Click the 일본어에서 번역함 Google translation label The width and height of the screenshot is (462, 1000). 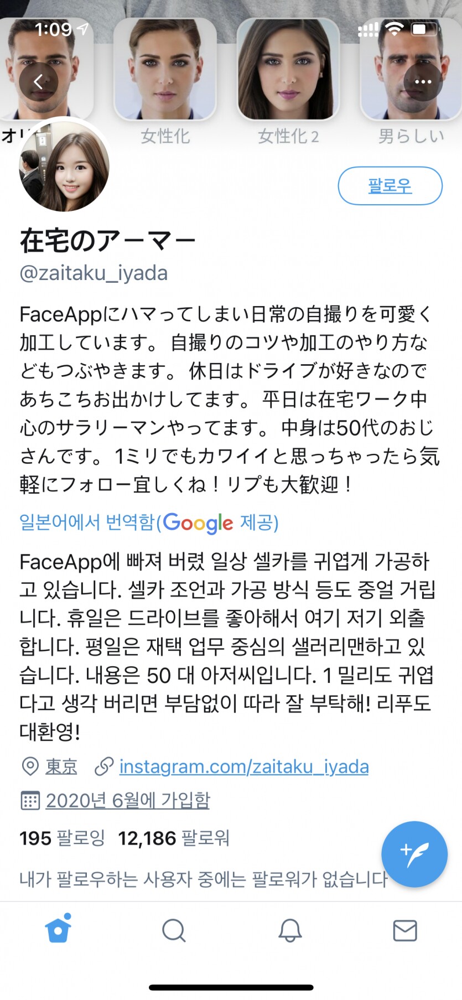click(149, 522)
